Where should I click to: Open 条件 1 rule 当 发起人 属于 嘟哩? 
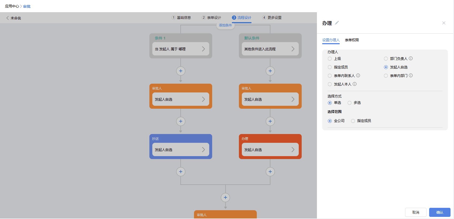[181, 49]
